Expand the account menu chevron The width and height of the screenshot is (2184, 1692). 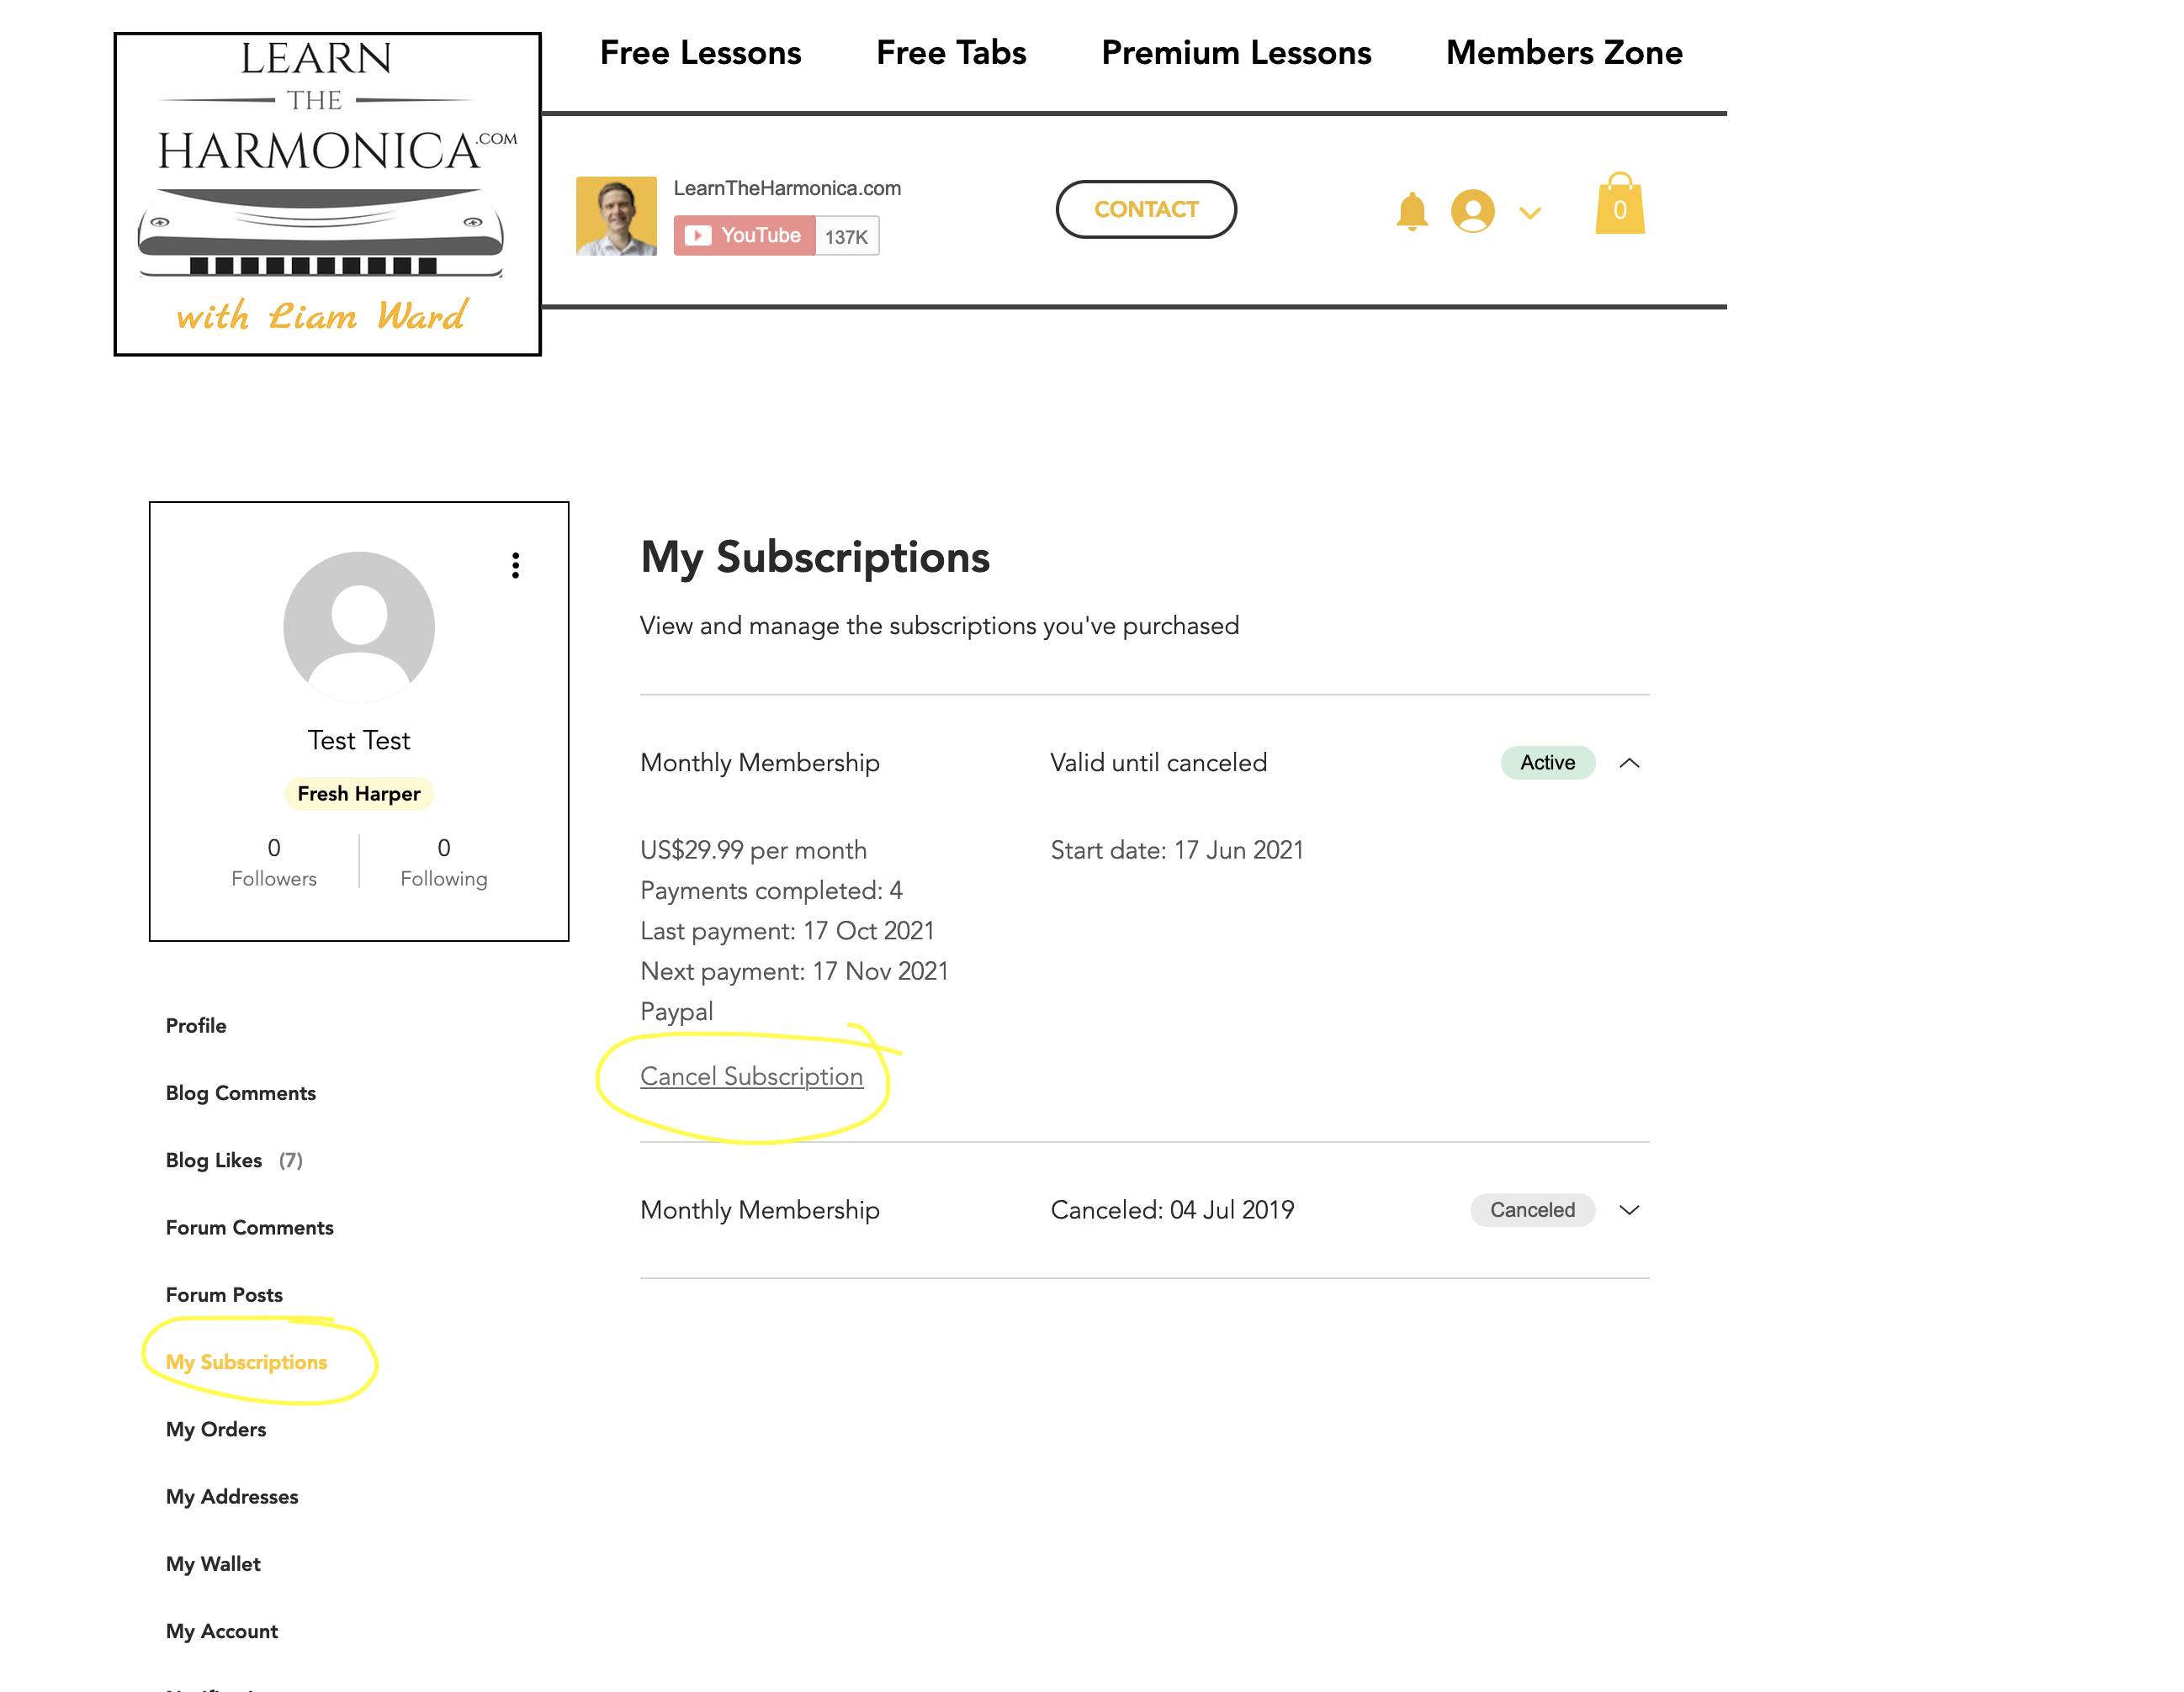pyautogui.click(x=1529, y=213)
